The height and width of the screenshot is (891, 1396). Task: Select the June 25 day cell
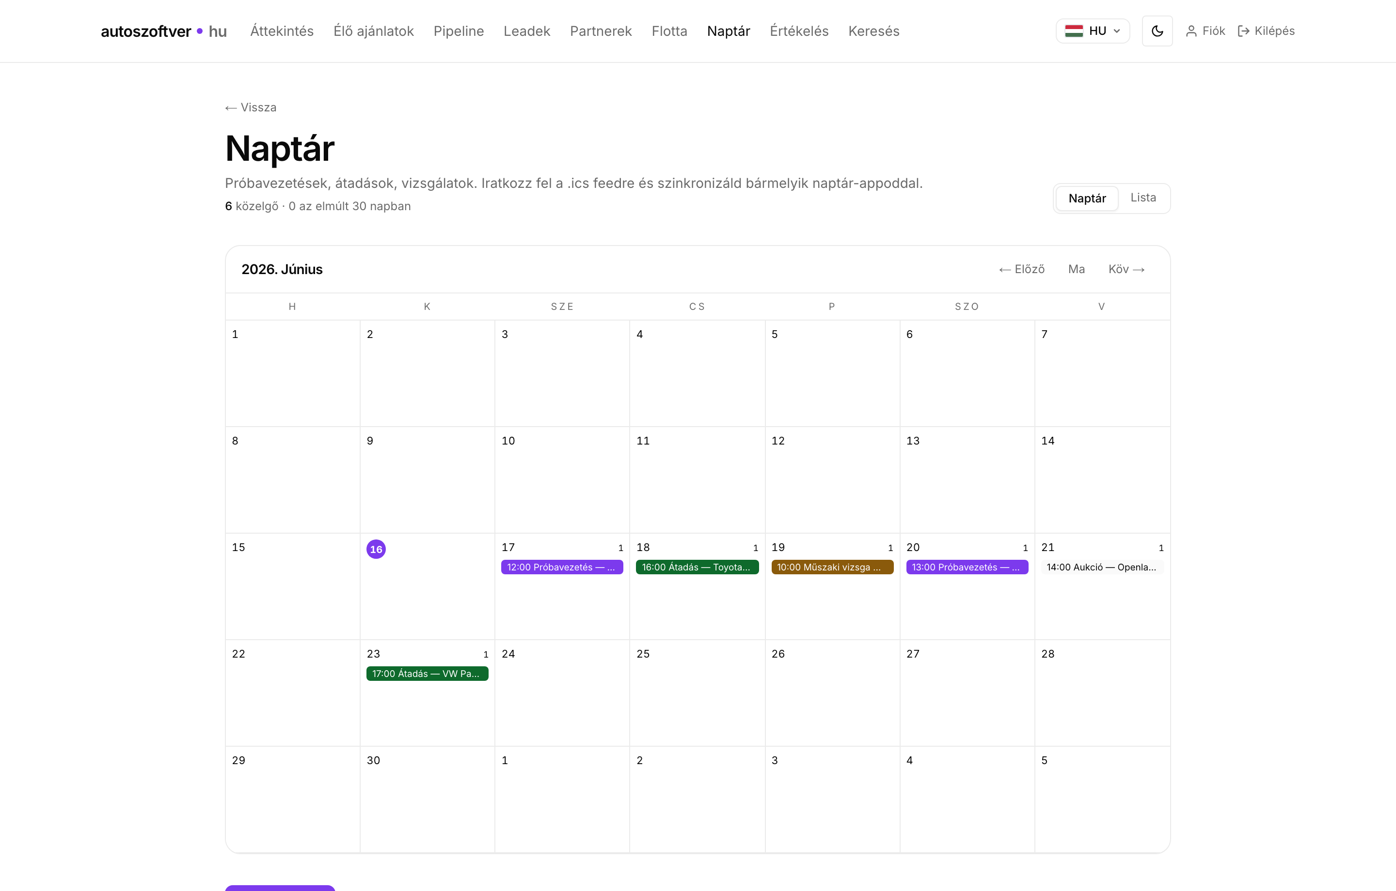698,693
